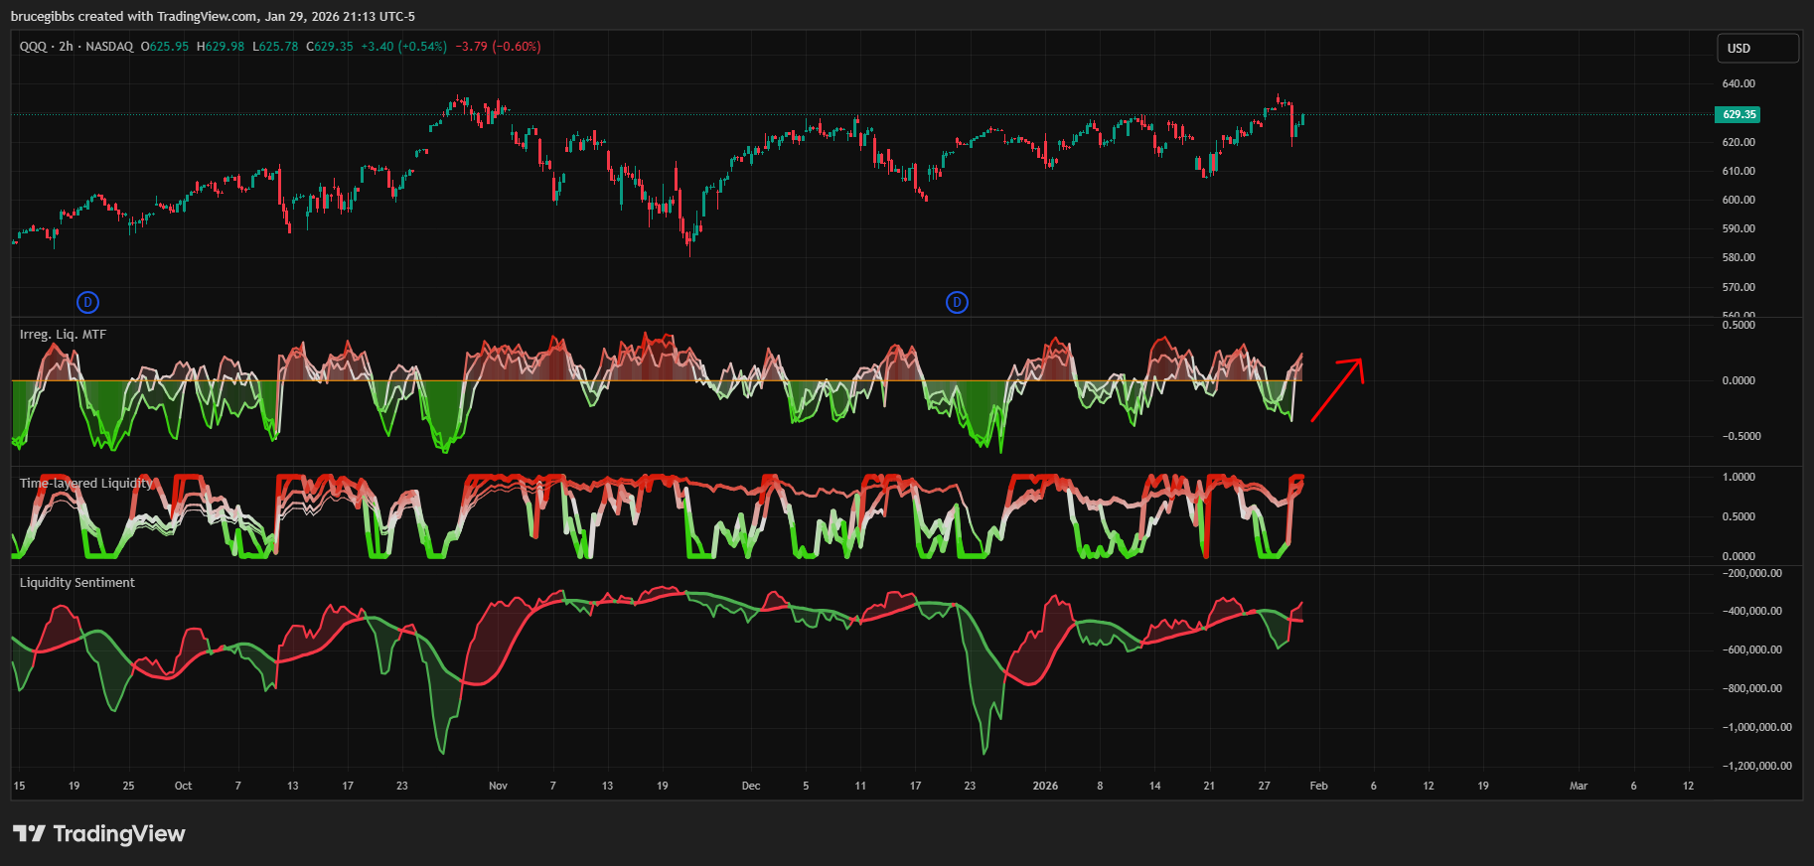Click the Dec label on time axis
Image resolution: width=1814 pixels, height=866 pixels.
751,786
